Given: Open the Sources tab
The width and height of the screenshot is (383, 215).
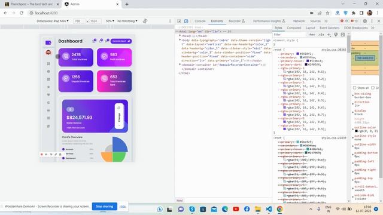Looking at the screenshot, I should (x=315, y=21).
